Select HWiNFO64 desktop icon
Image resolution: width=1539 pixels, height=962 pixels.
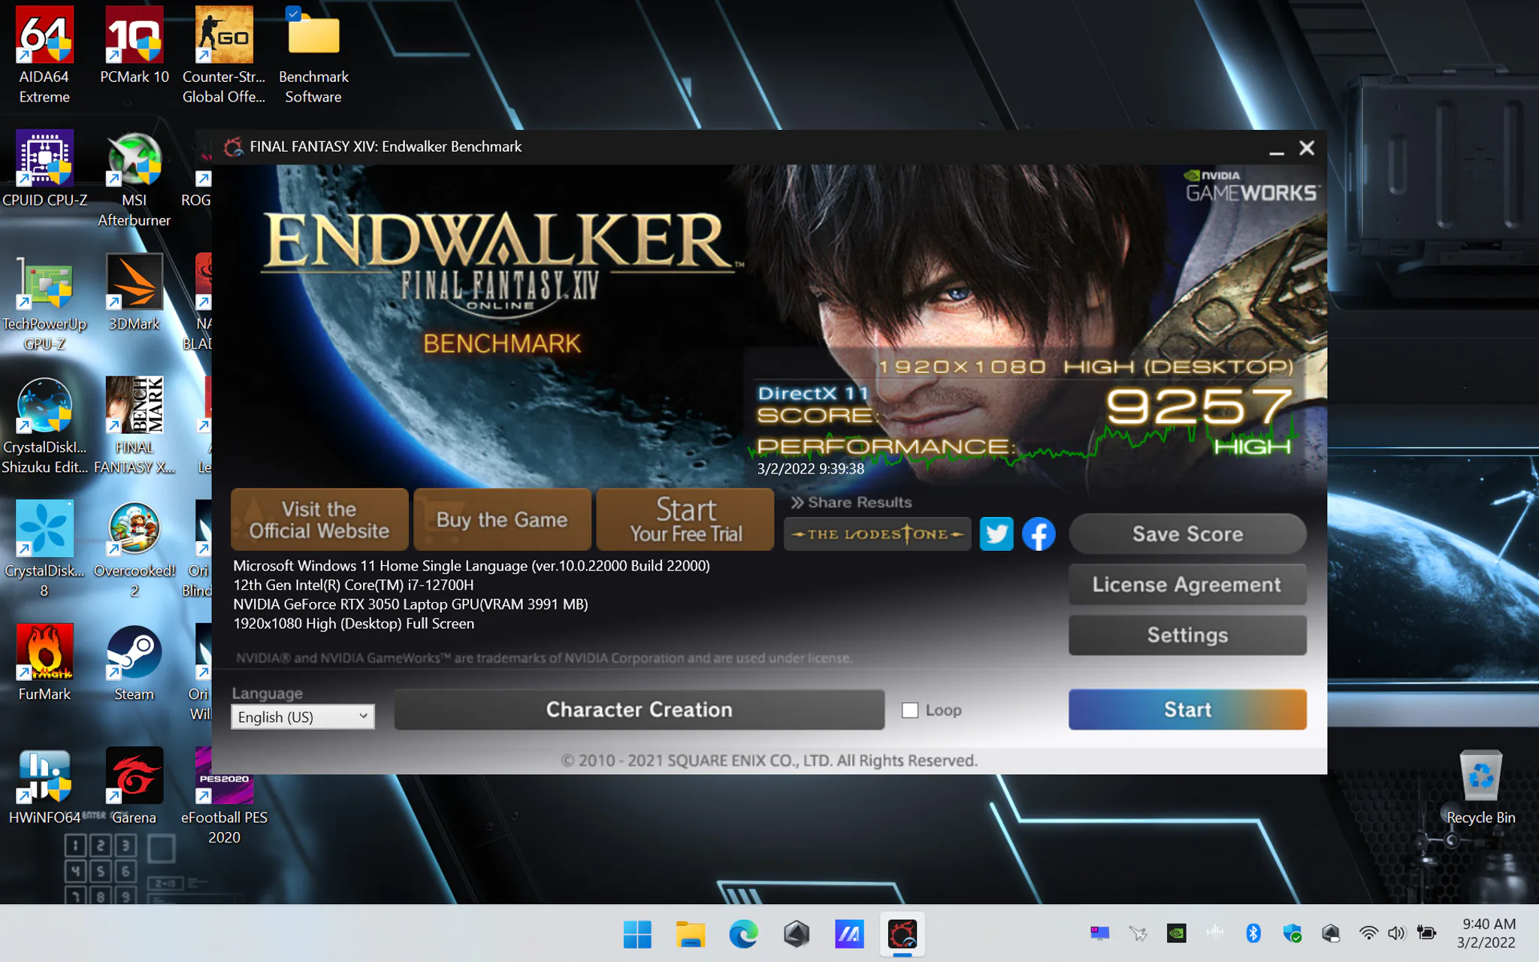click(x=44, y=785)
